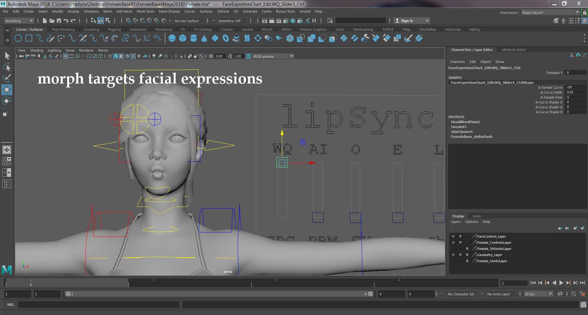Create a NURBS sphere from the shelf

(x=172, y=38)
